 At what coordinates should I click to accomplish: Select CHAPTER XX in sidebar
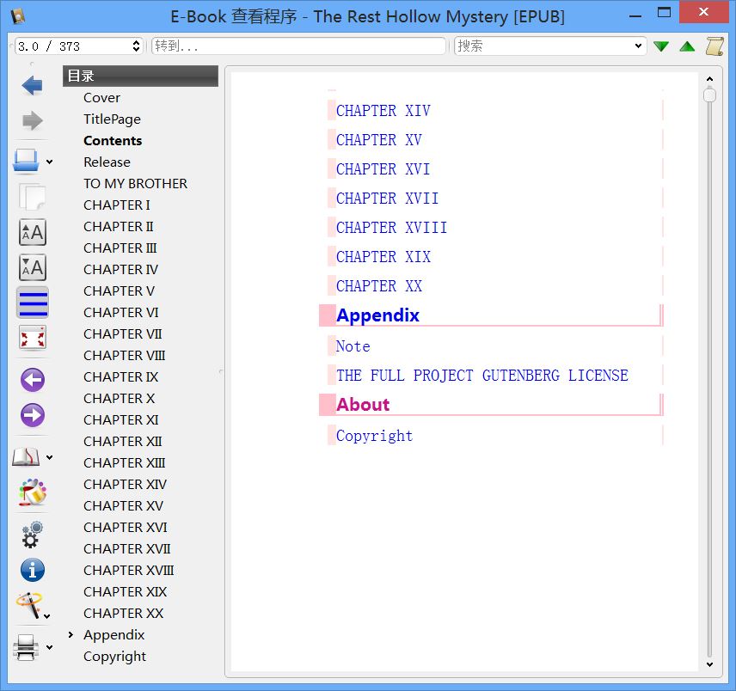(x=123, y=613)
